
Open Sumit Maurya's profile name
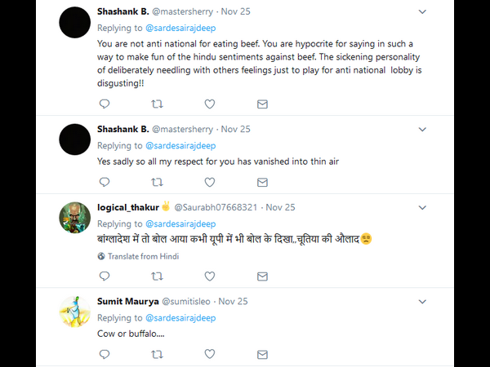click(x=127, y=301)
